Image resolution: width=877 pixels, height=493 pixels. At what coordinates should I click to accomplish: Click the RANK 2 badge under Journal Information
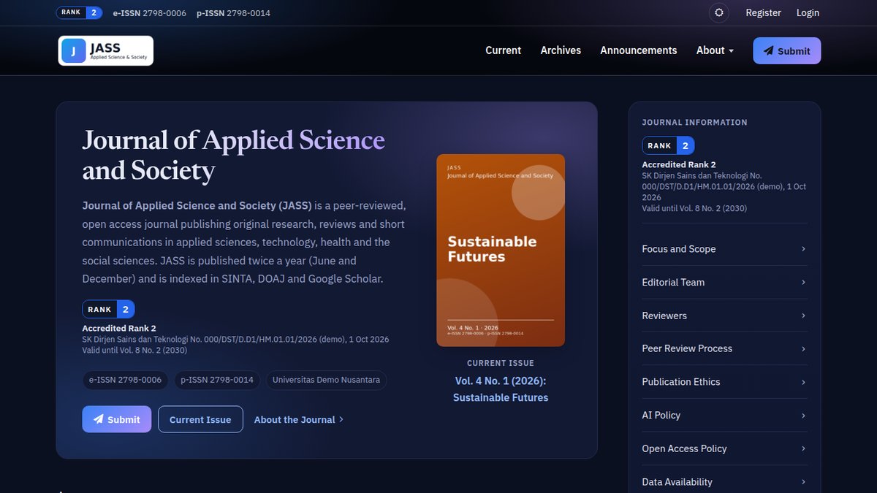(x=668, y=145)
